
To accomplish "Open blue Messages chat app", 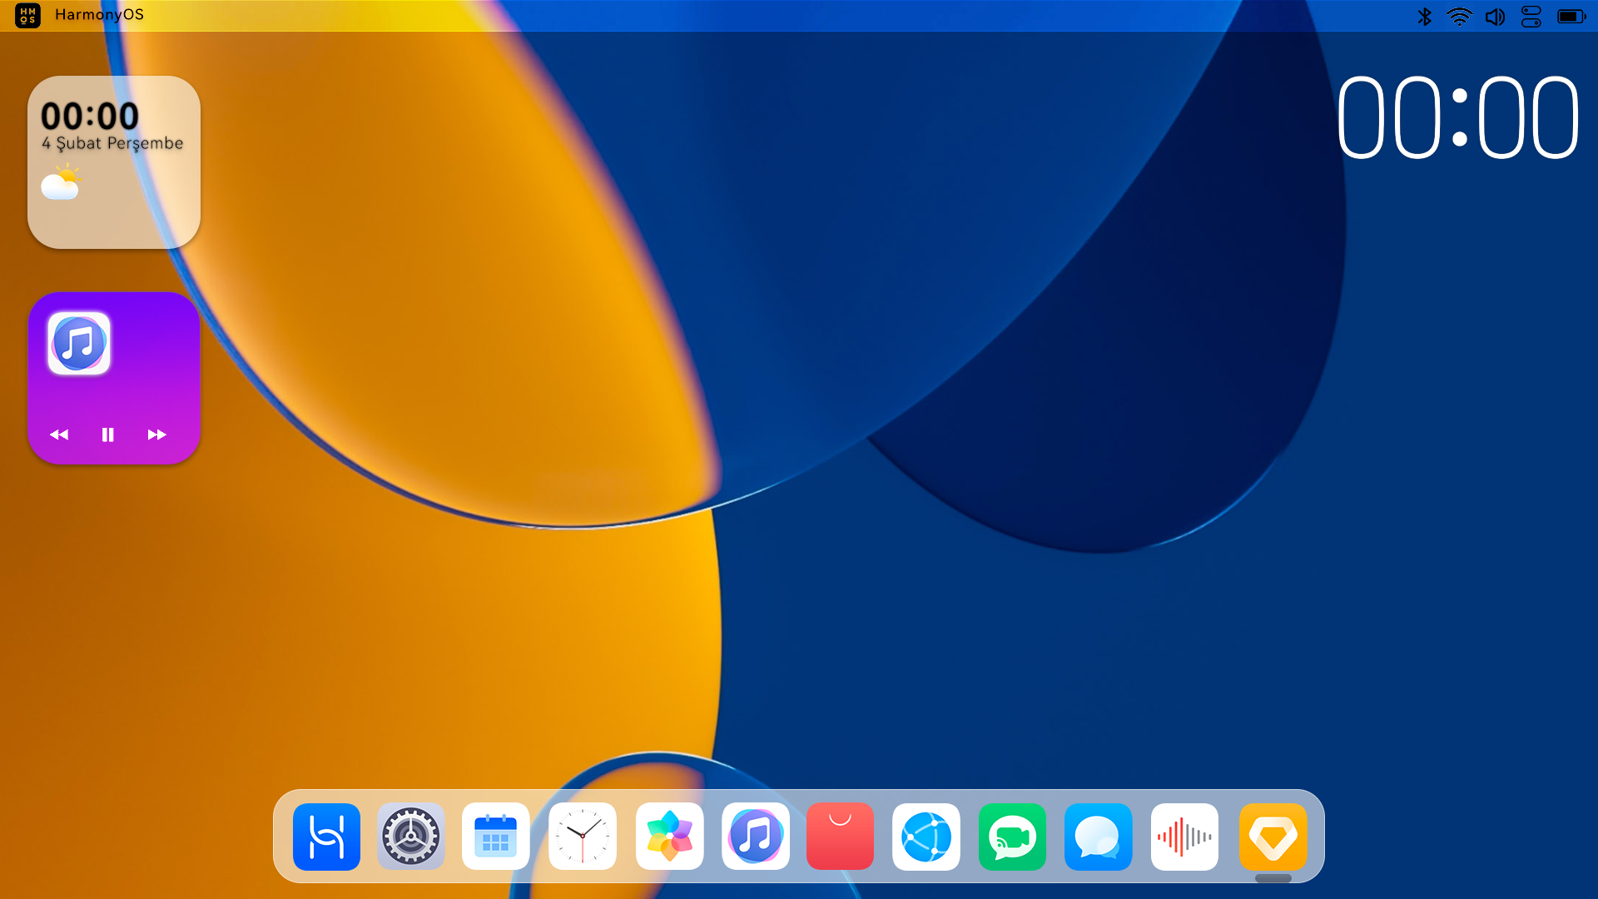I will (1098, 837).
